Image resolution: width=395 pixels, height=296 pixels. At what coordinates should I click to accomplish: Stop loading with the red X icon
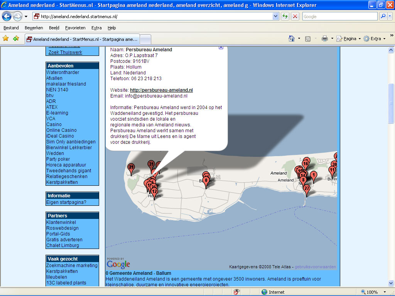tap(295, 17)
